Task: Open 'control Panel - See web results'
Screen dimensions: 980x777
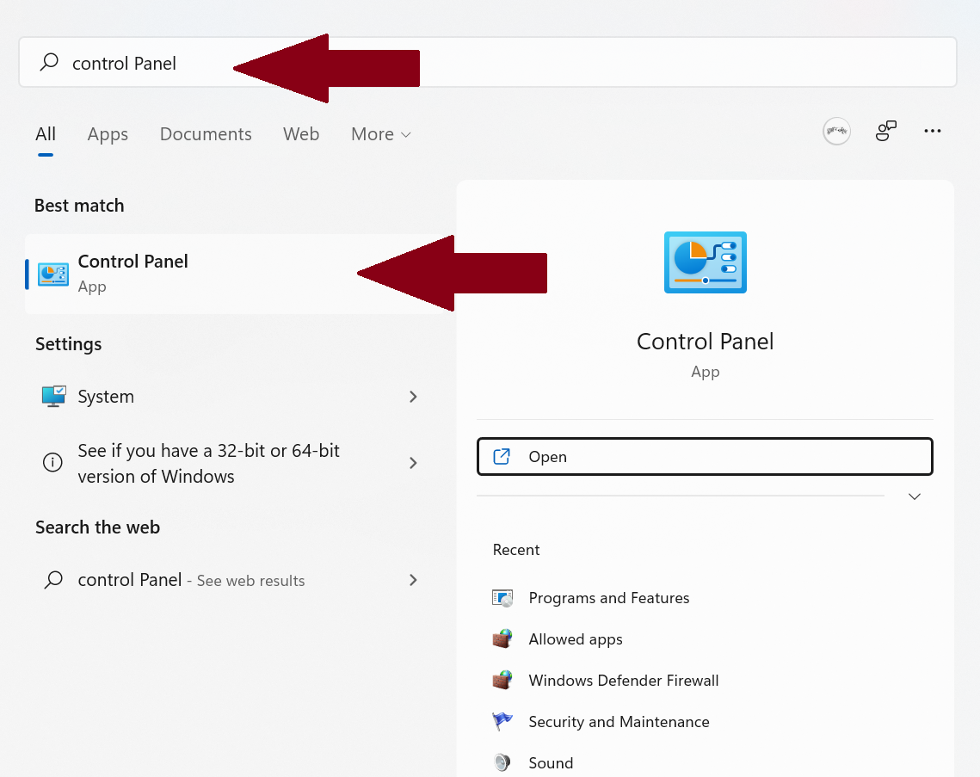Action: pos(230,580)
